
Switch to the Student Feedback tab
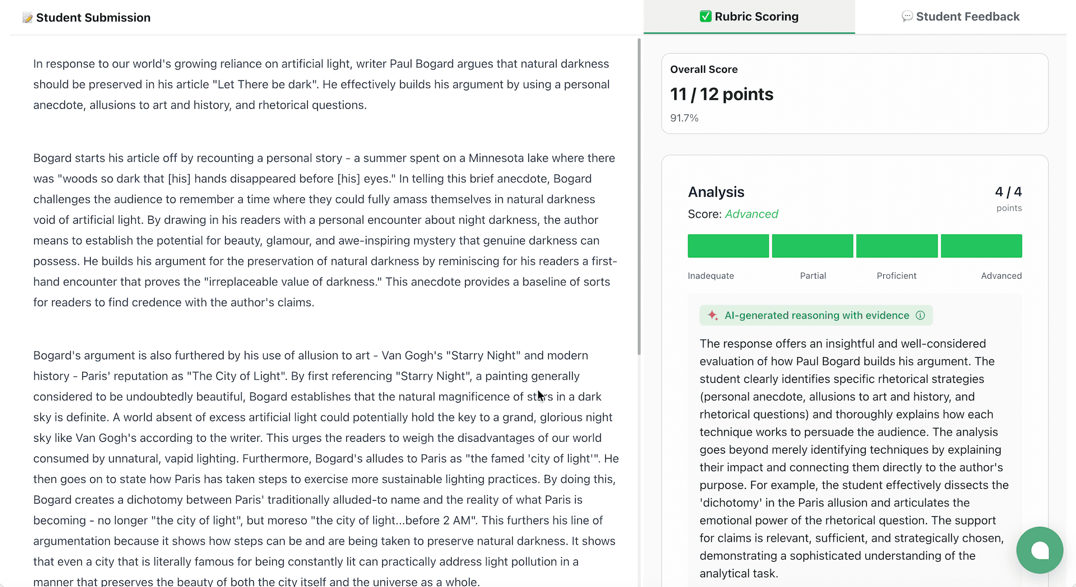pyautogui.click(x=961, y=16)
